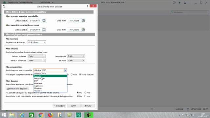The width and height of the screenshot is (210, 118).
Task: Open calendar for current exercice end date 31/12/2019
Action: click(83, 30)
